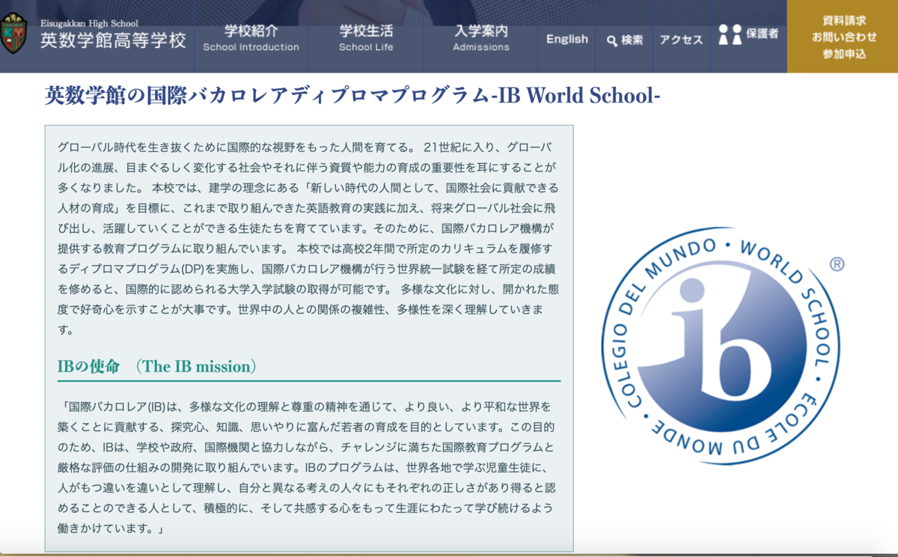Screen dimensions: 898x557
Task: Click the gold 資料請求 お問い合わせ 参加申込 button
Action: point(843,36)
